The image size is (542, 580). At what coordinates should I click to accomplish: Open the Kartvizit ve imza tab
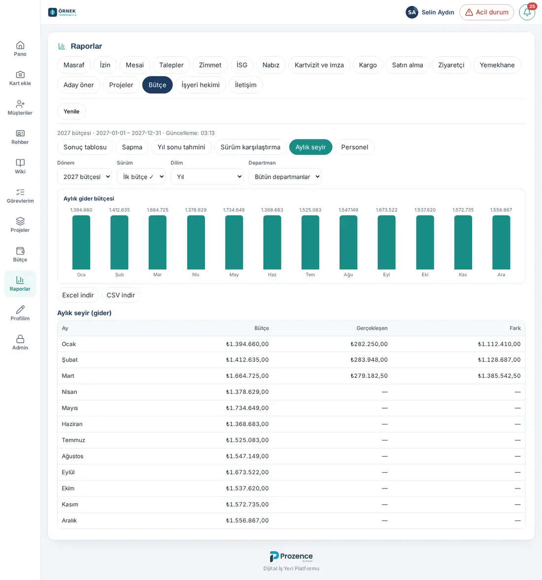[x=319, y=65]
